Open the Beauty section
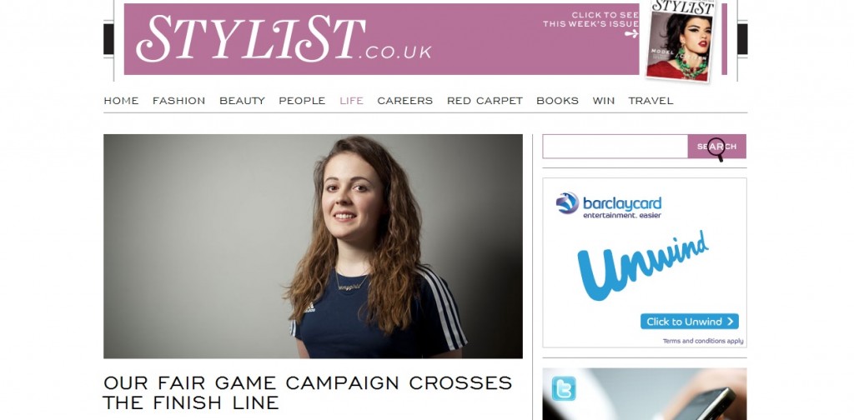 [x=242, y=101]
